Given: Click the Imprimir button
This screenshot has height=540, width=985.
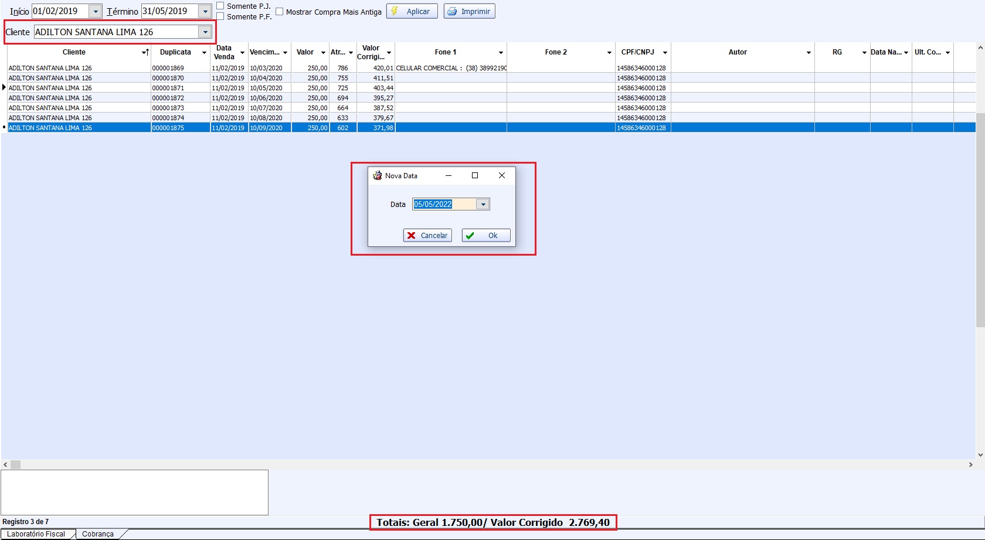Looking at the screenshot, I should pyautogui.click(x=469, y=11).
